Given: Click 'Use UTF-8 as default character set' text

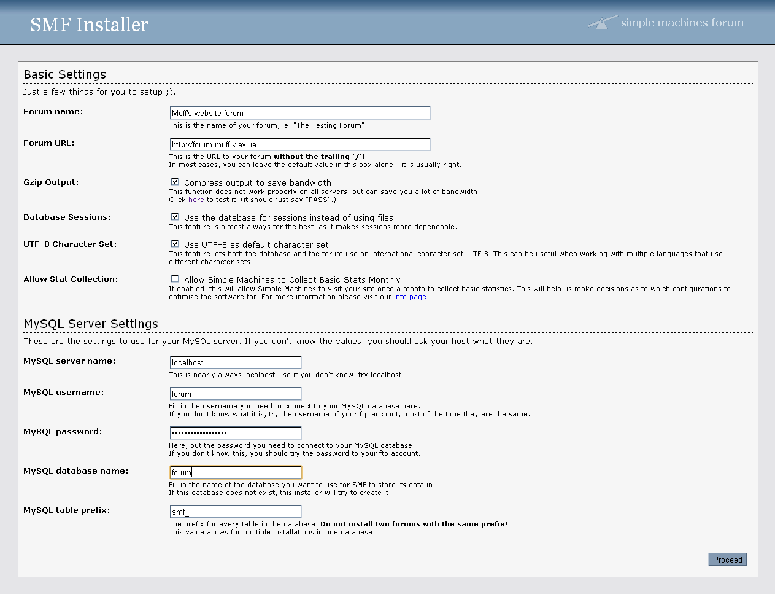Looking at the screenshot, I should [256, 244].
